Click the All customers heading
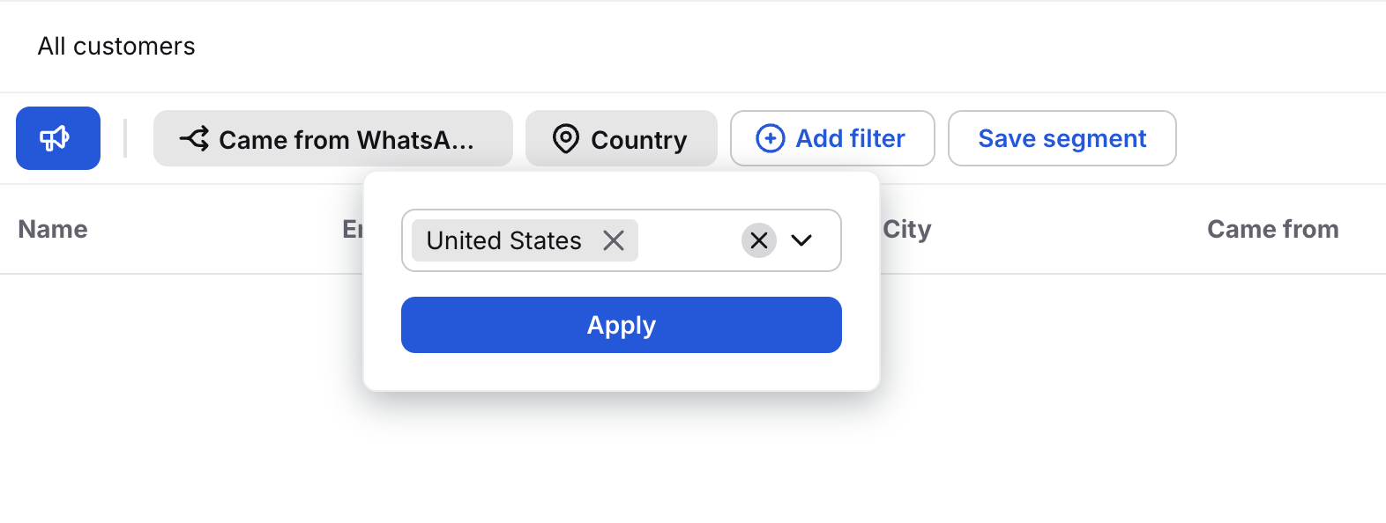This screenshot has height=523, width=1386. [x=116, y=46]
